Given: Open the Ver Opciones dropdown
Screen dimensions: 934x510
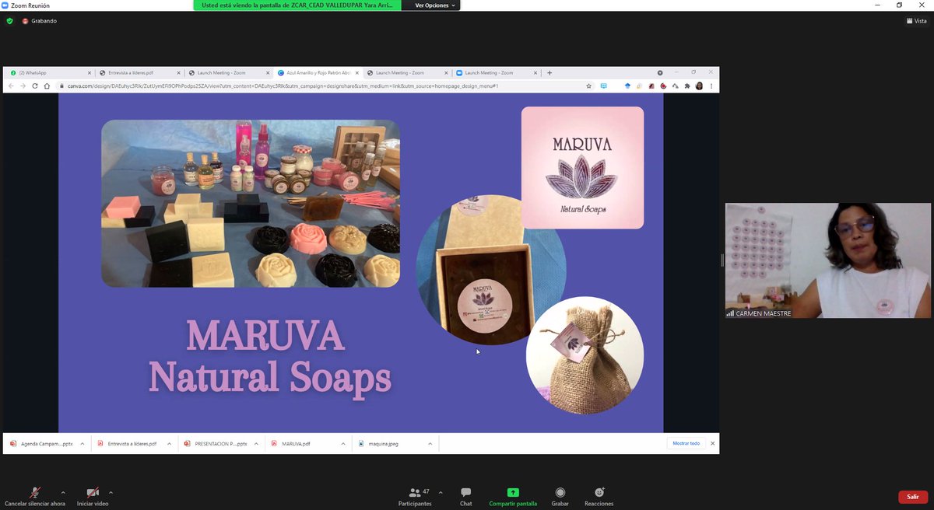Looking at the screenshot, I should point(435,5).
